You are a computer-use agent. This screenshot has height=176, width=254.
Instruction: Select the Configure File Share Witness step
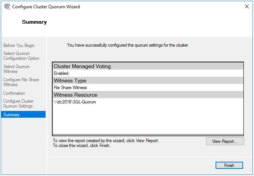(21, 82)
